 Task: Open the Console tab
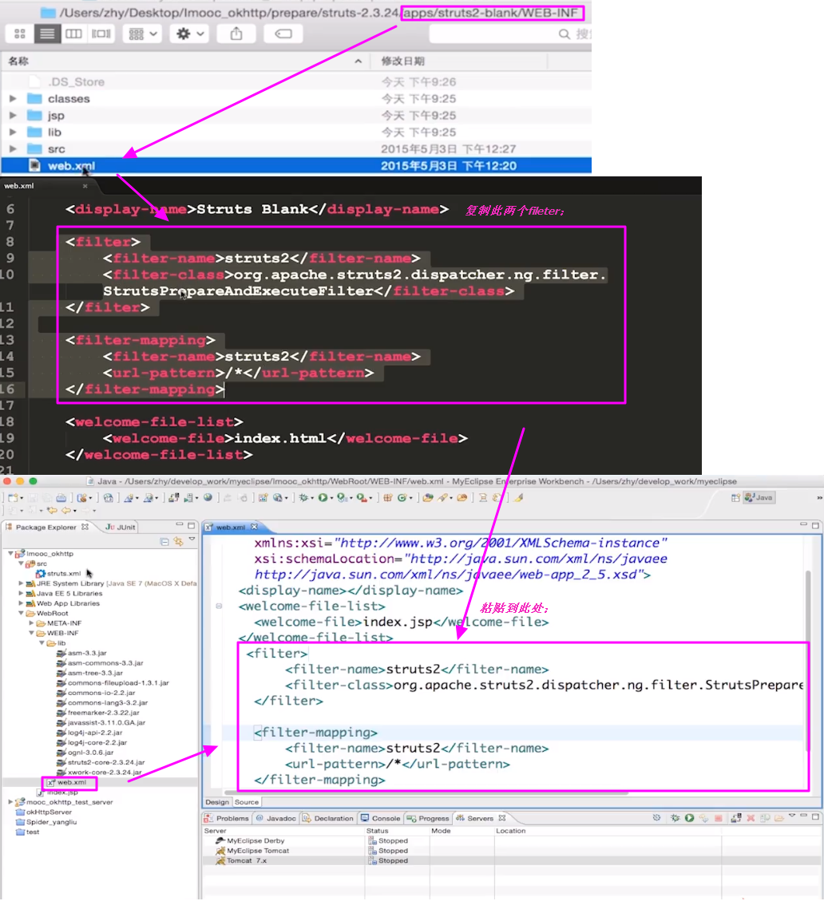[x=380, y=818]
